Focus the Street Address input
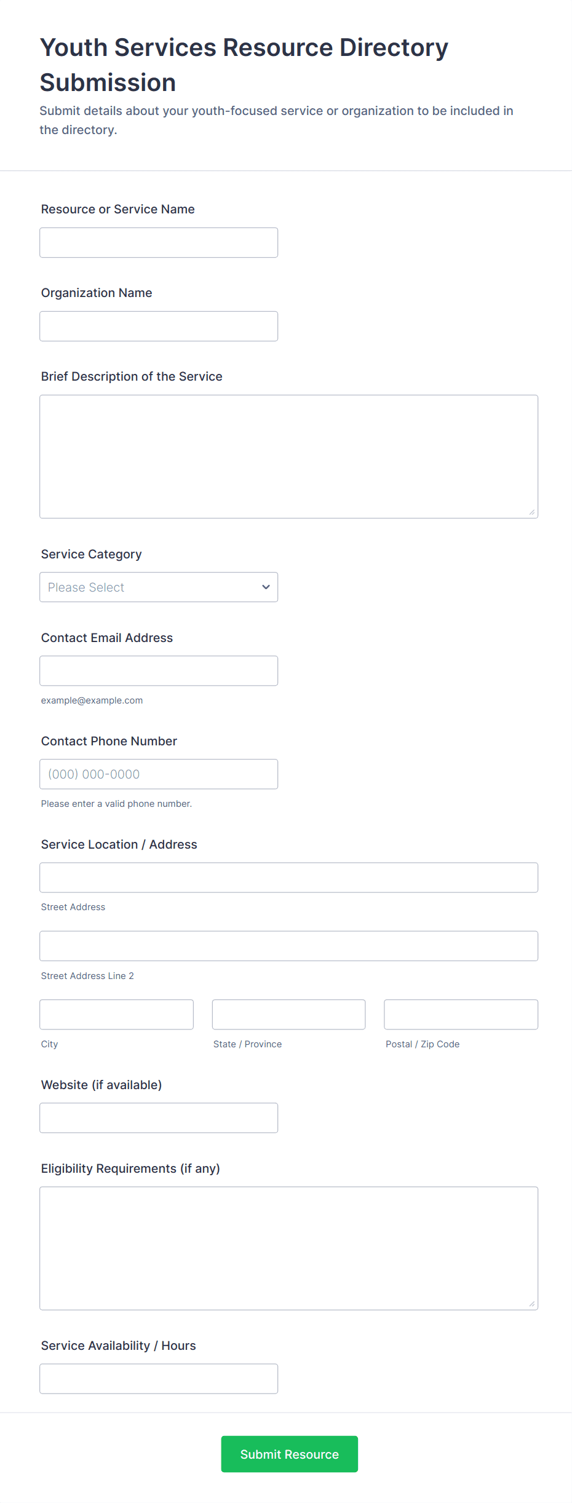Viewport: 572px width, 1503px height. [288, 878]
